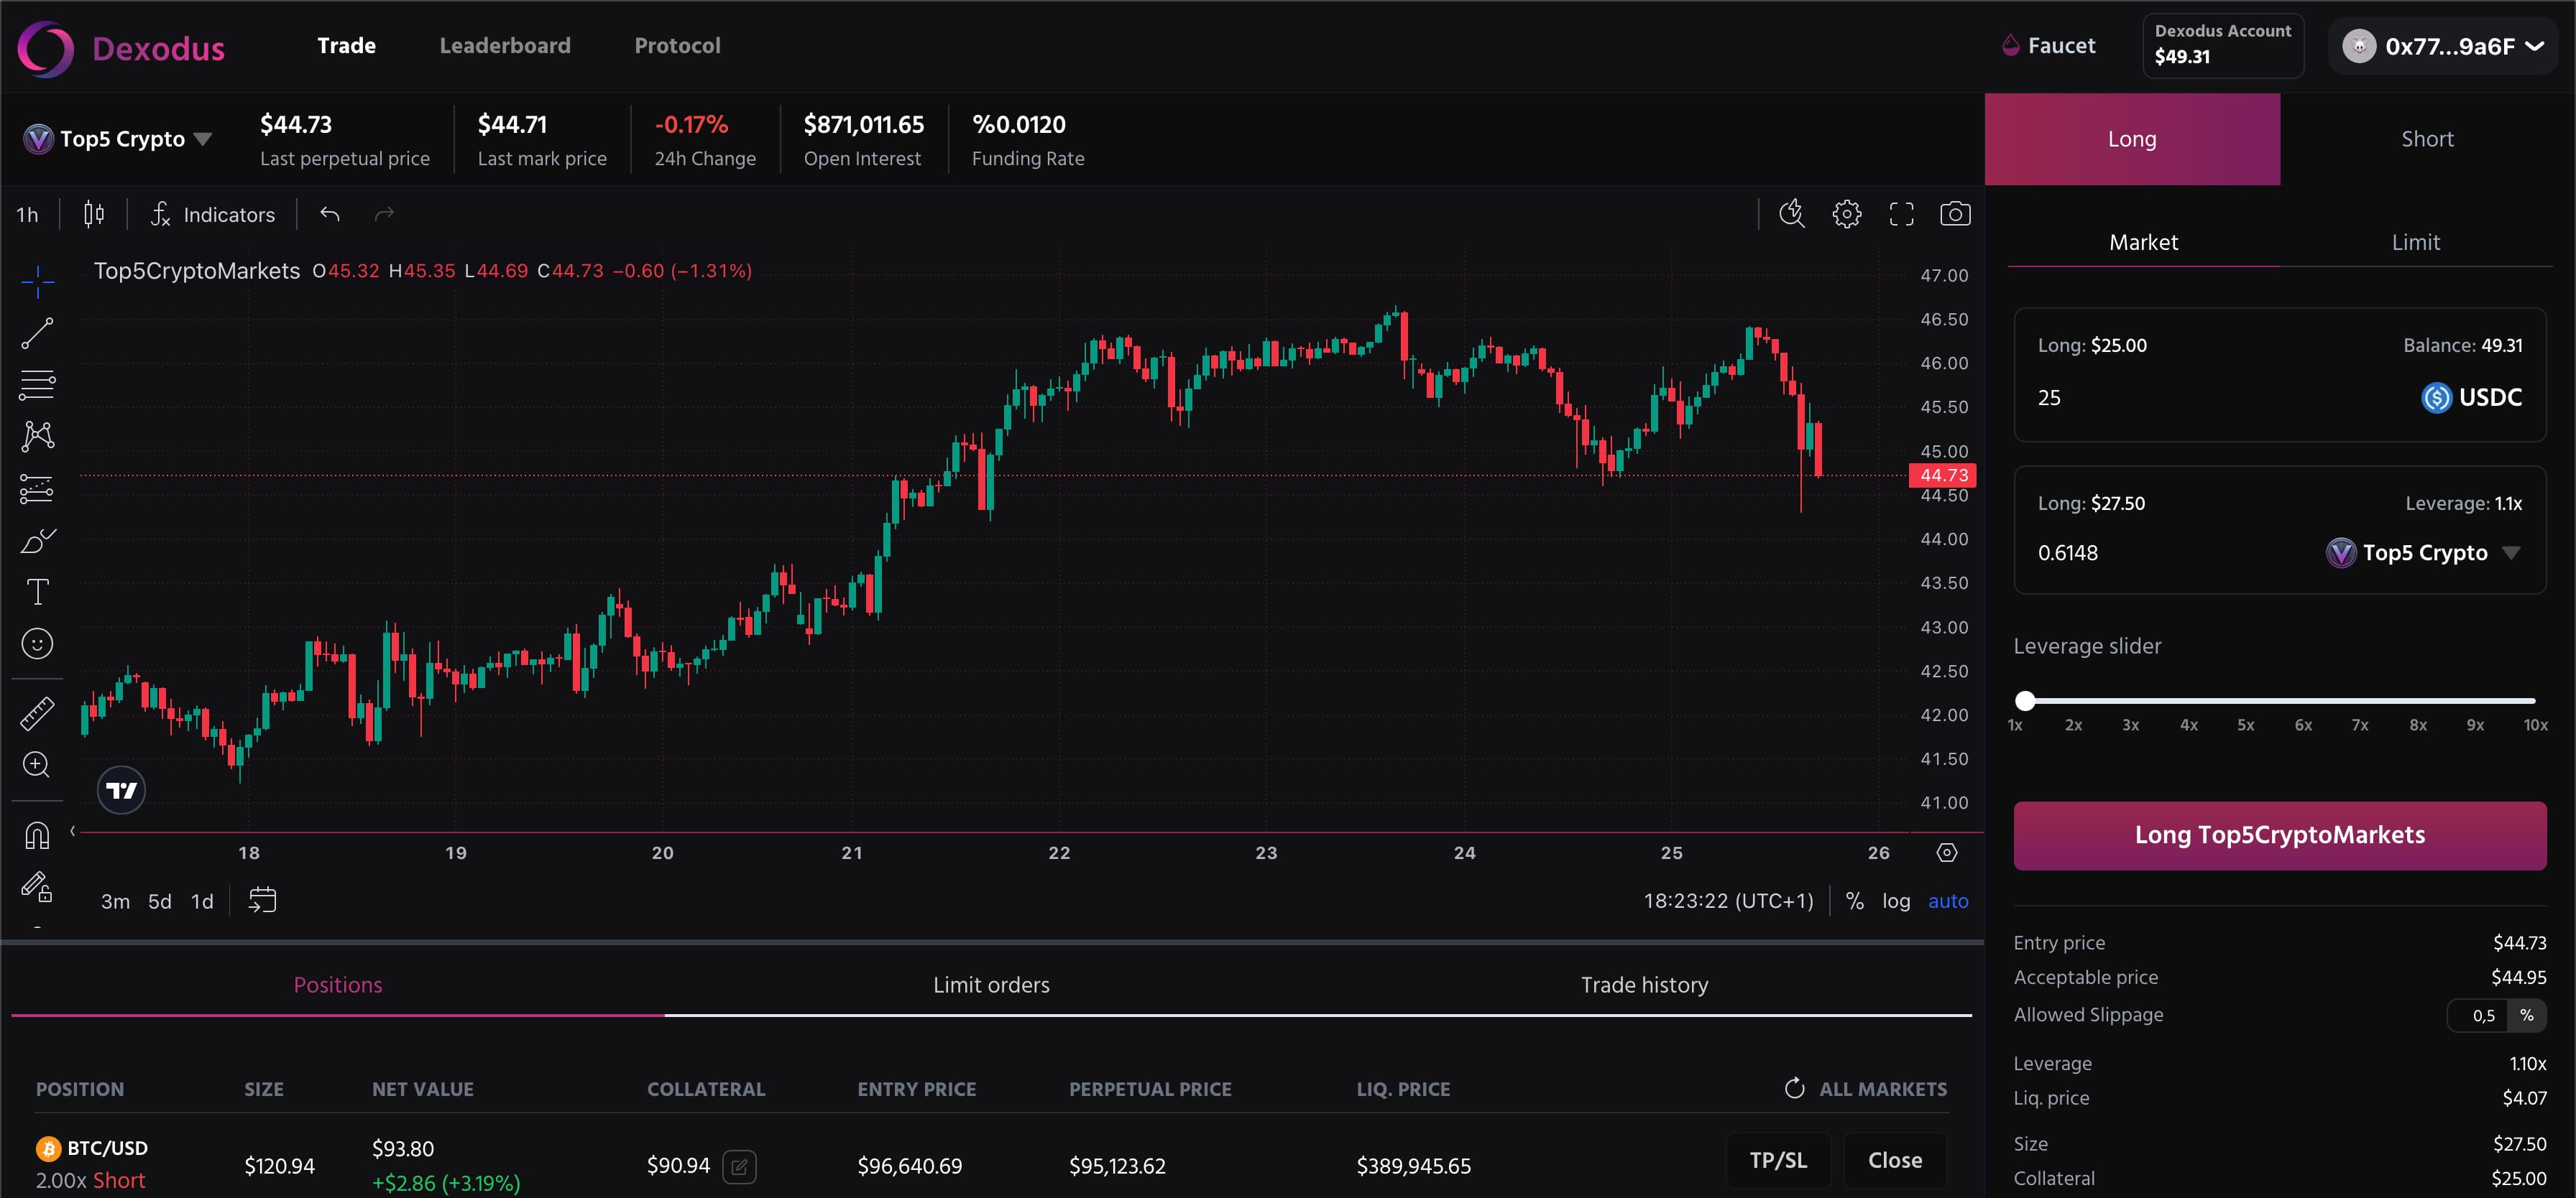
Task: Click the leverage slider handle
Action: click(2025, 700)
